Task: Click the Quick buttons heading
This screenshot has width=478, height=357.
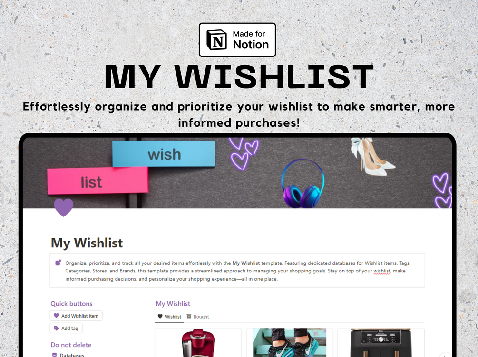Action: [x=71, y=303]
